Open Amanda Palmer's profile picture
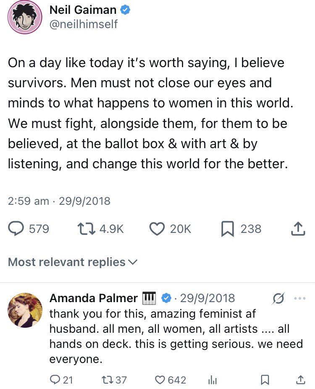The width and height of the screenshot is (315, 389). [x=25, y=310]
